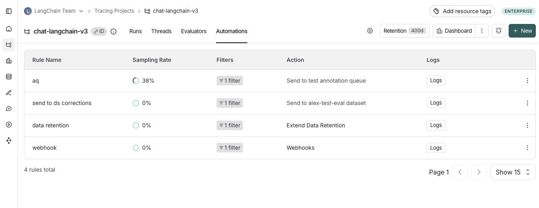539x208 pixels.
Task: Click the alerts bell icon
Action: [499, 31]
